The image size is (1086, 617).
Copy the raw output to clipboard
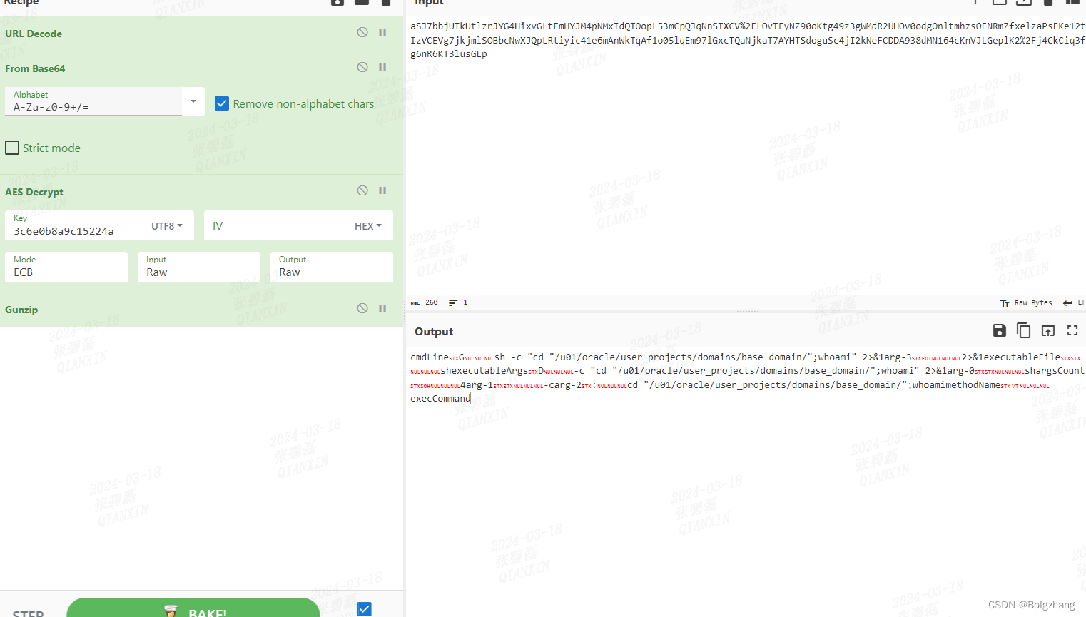tap(1024, 330)
